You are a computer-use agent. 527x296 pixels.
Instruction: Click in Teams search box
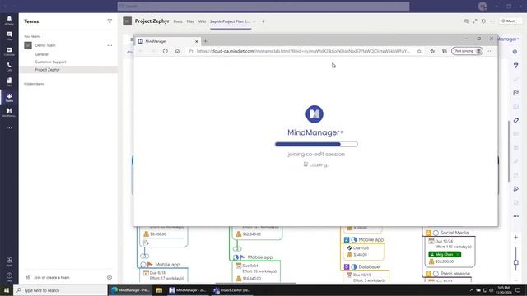(x=263, y=6)
